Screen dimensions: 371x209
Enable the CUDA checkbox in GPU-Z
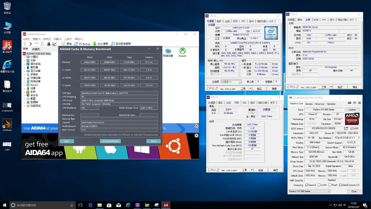point(319,185)
